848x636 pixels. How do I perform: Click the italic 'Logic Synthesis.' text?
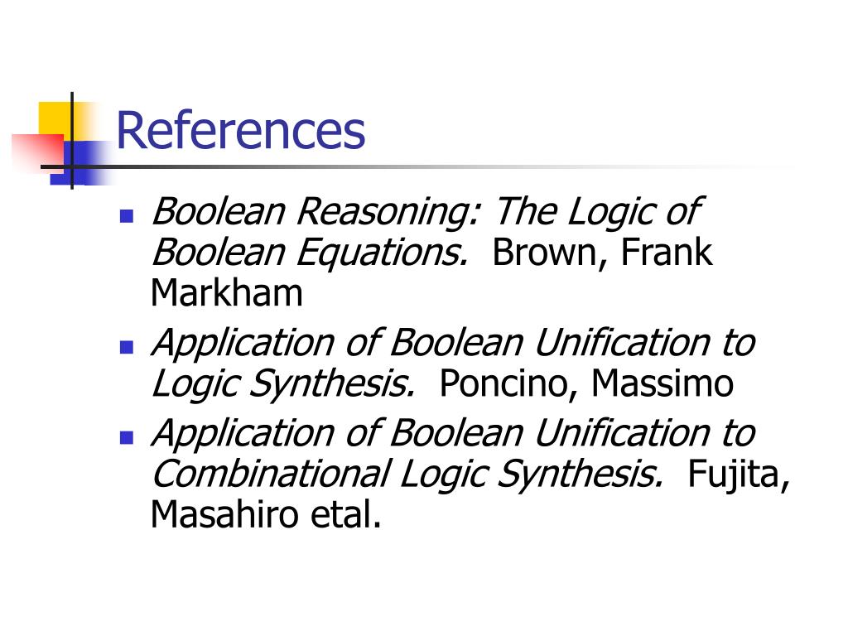point(283,384)
